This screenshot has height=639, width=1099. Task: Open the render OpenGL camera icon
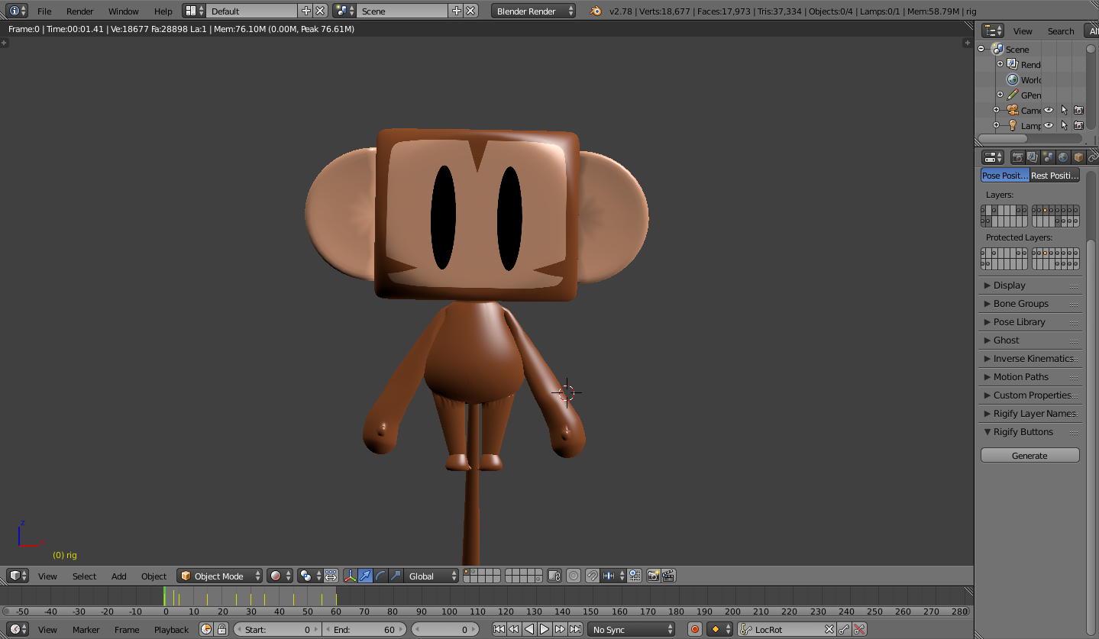click(651, 575)
